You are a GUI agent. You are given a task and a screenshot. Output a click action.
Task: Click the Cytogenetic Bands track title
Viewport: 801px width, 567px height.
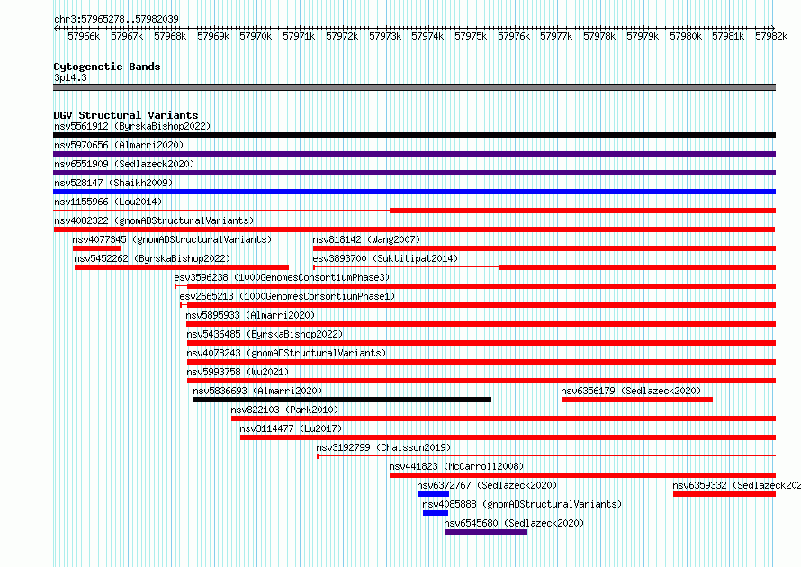(x=107, y=67)
